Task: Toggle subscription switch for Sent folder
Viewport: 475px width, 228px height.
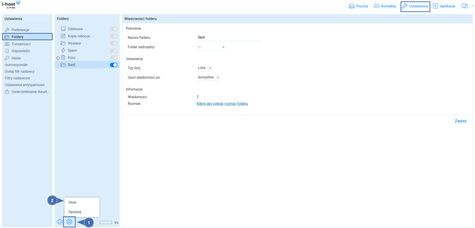Action: pyautogui.click(x=114, y=65)
